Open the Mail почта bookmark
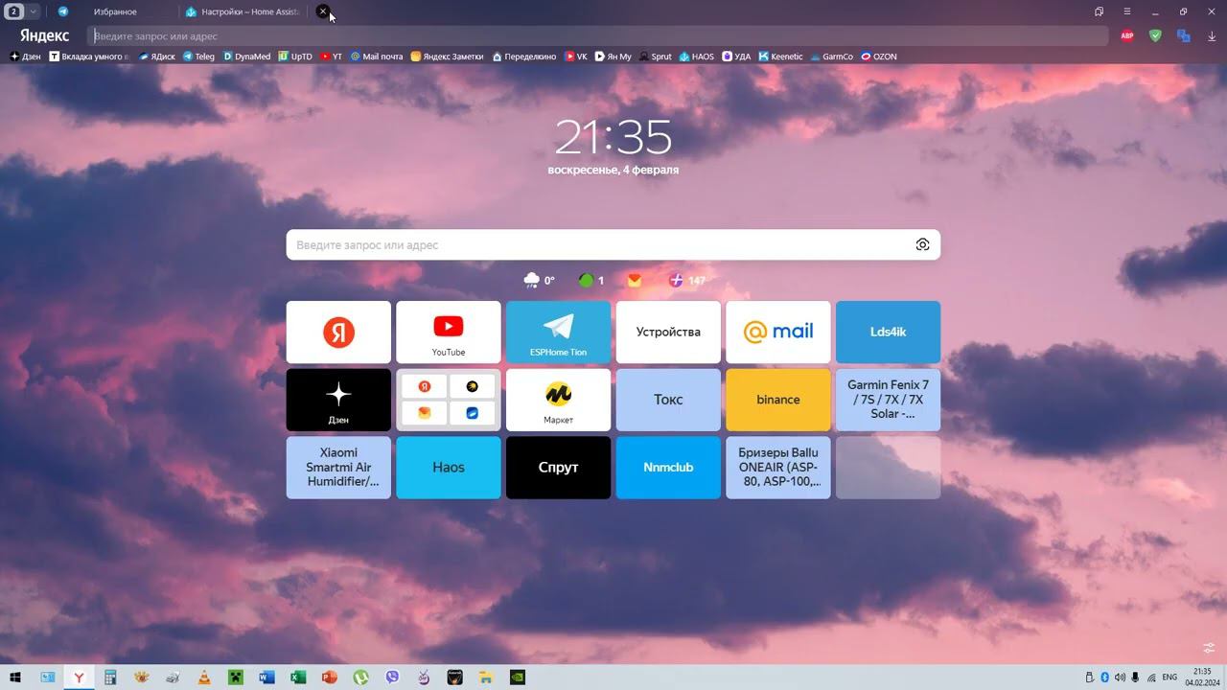This screenshot has width=1227, height=690. (377, 57)
